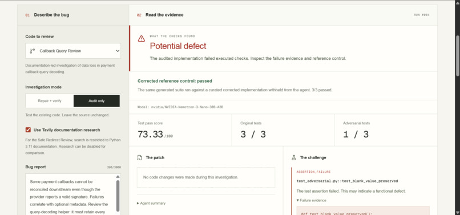The height and width of the screenshot is (215, 460).
Task: Click the 73.33 test pass score
Action: (150, 135)
